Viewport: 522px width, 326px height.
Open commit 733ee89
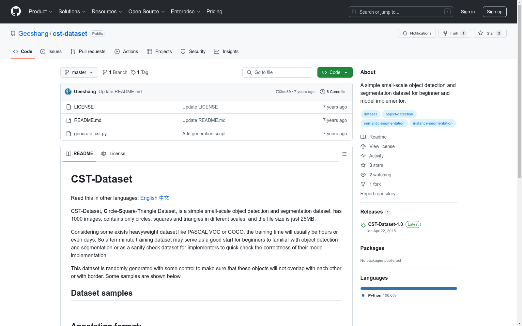pyautogui.click(x=283, y=92)
